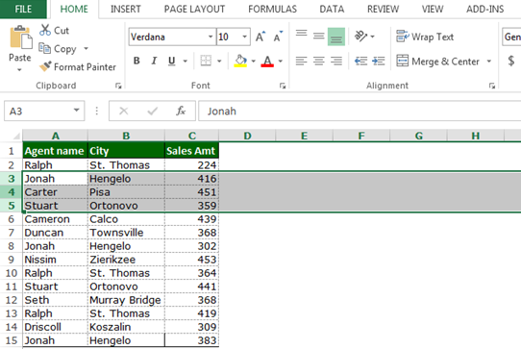The width and height of the screenshot is (521, 349).
Task: Click the Cut scissors icon
Action: click(45, 30)
